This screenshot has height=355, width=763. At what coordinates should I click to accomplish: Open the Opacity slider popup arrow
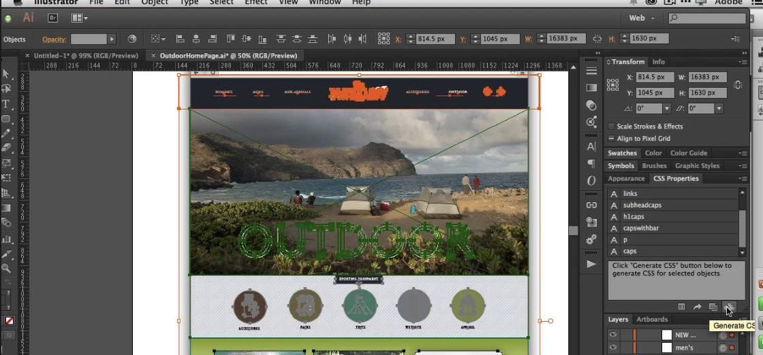(112, 39)
